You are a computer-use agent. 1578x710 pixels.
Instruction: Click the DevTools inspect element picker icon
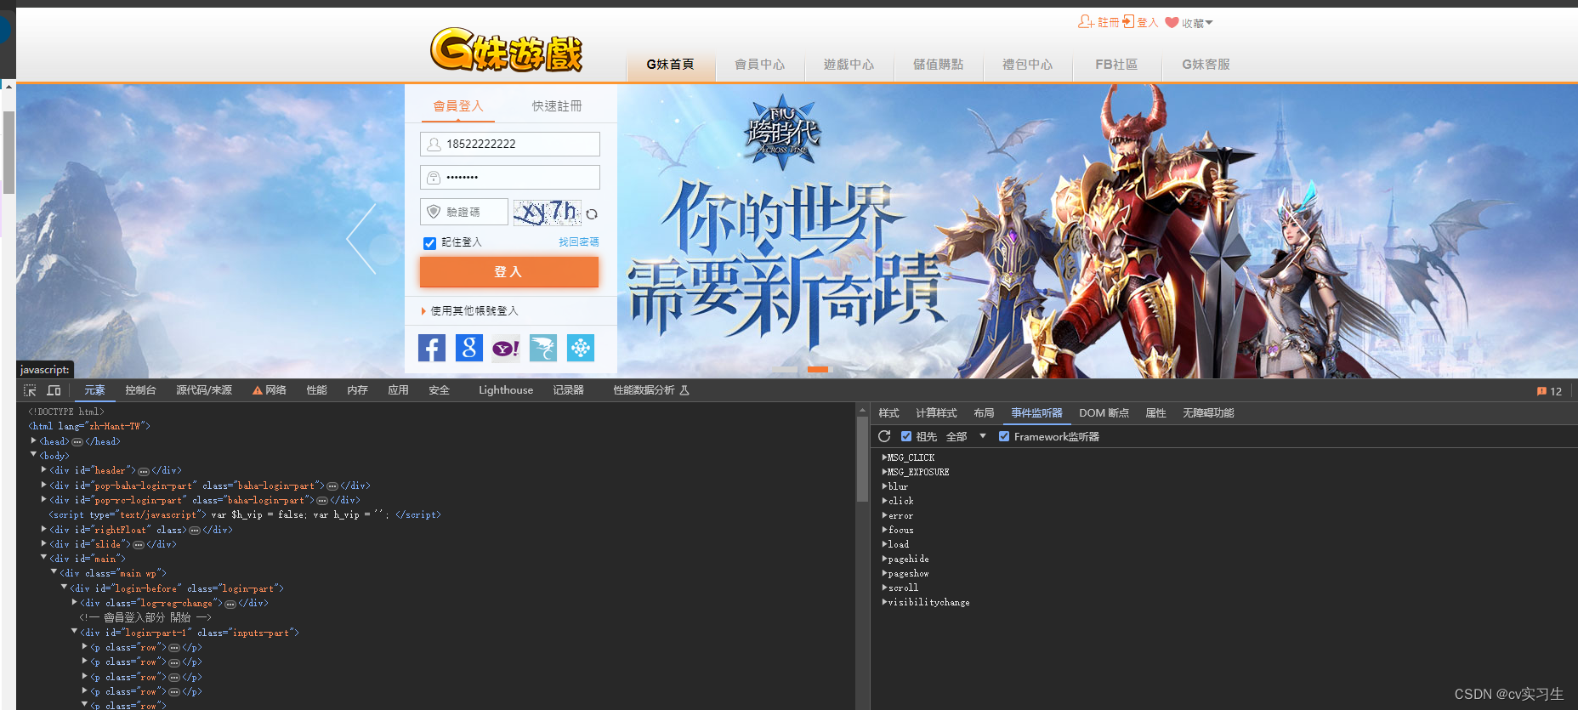pyautogui.click(x=30, y=390)
